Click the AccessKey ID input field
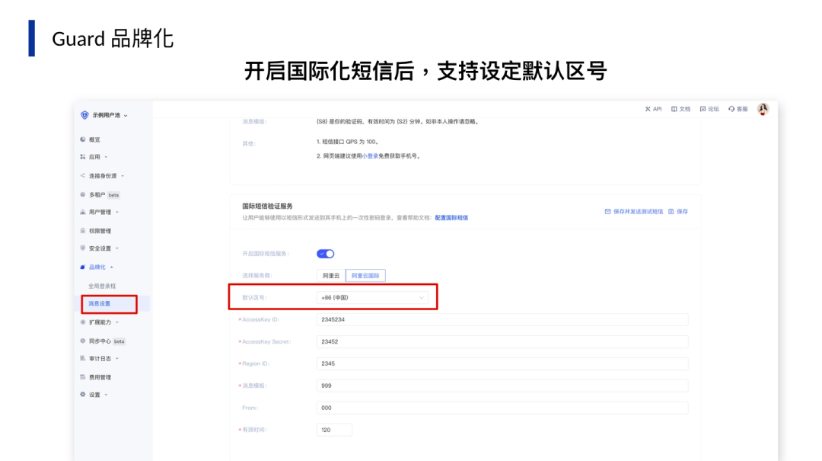The width and height of the screenshot is (822, 461). tap(502, 320)
